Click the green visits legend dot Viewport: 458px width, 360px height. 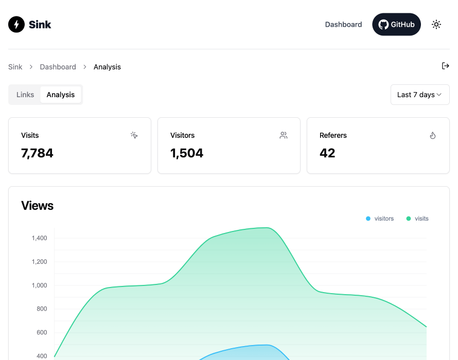point(409,219)
